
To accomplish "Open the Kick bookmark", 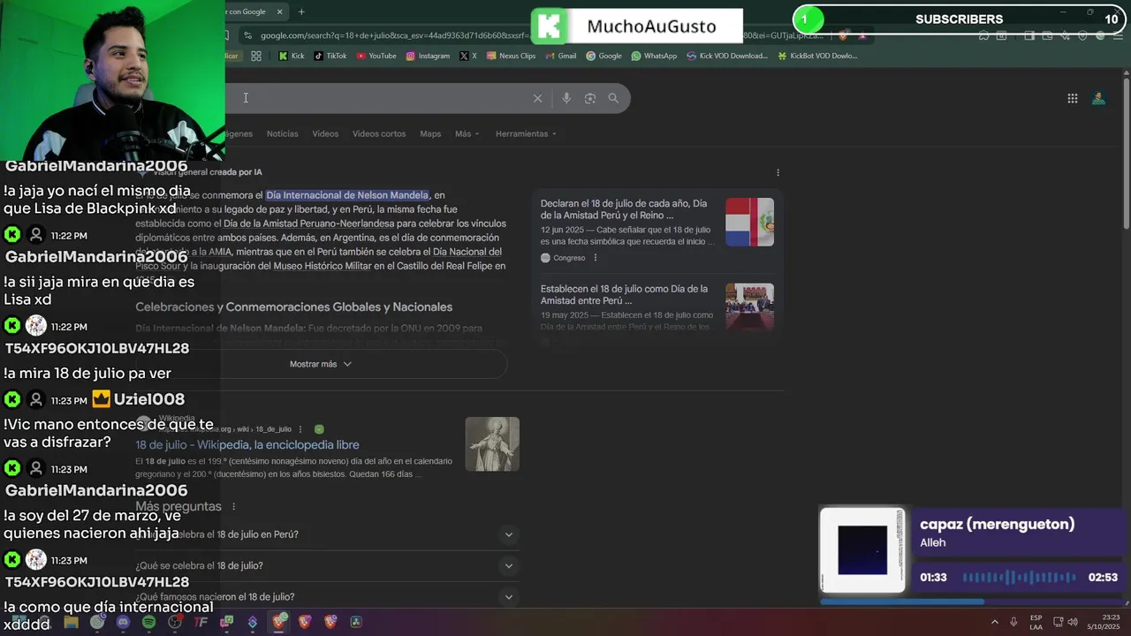I will (x=291, y=56).
